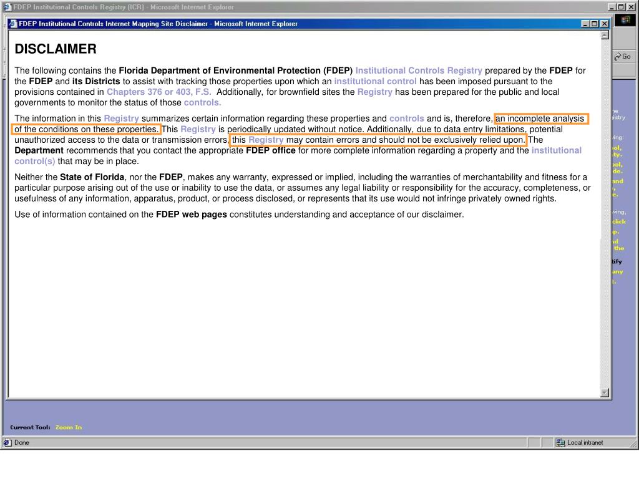Close the Disclaimer window

[605, 24]
